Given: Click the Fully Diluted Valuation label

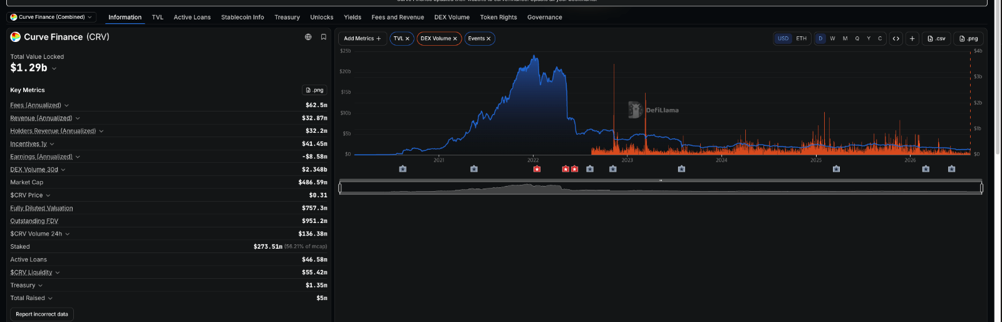Looking at the screenshot, I should [x=41, y=208].
